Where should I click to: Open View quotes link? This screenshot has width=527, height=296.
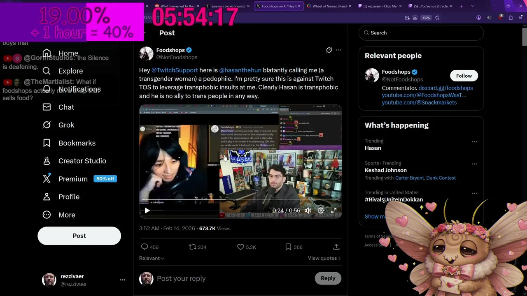(x=324, y=258)
